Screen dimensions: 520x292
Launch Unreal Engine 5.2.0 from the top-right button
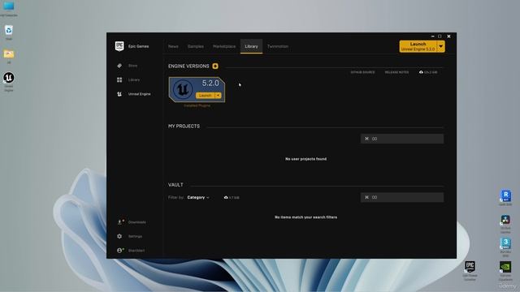coord(418,46)
